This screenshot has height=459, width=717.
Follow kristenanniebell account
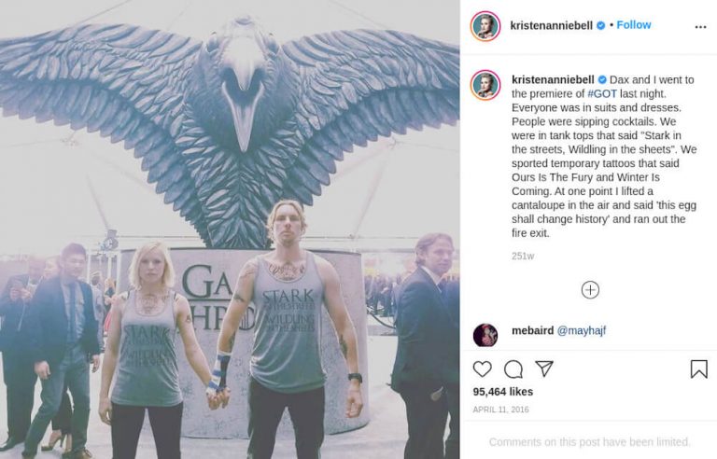[x=633, y=25]
